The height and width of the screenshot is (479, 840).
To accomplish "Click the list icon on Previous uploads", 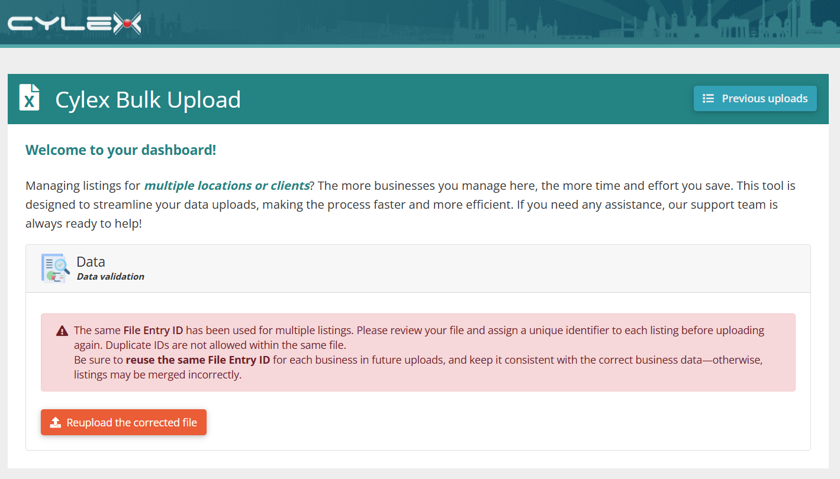I will (x=707, y=99).
